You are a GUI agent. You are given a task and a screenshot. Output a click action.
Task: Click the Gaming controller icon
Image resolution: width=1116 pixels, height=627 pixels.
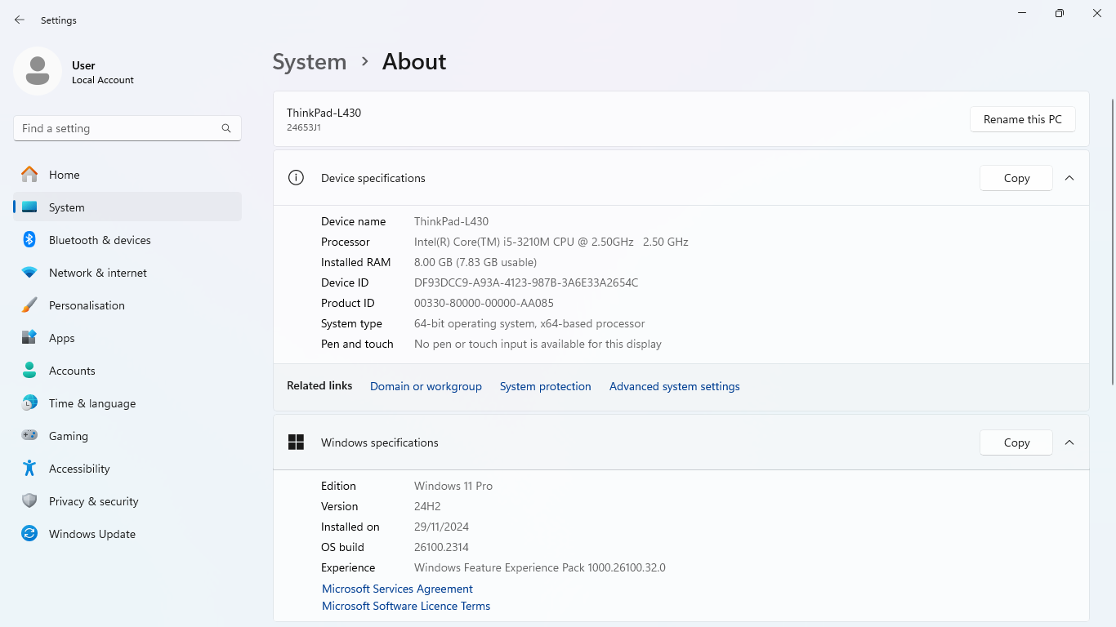[x=29, y=436]
